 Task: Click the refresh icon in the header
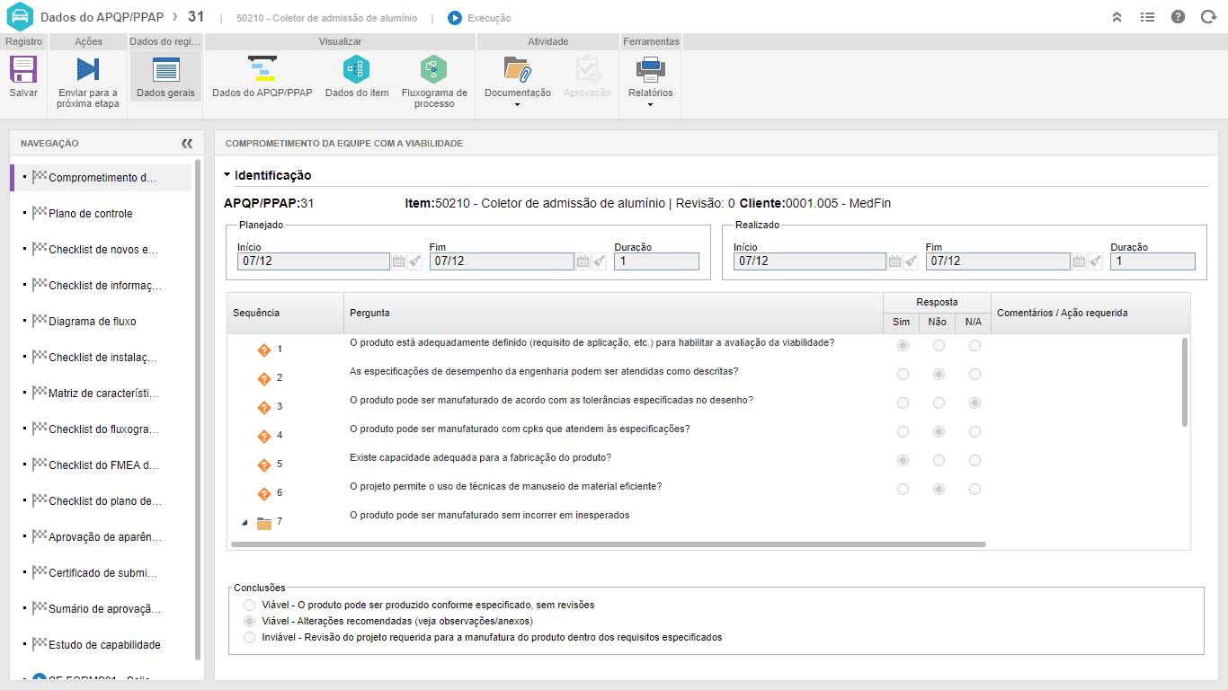pos(1208,17)
